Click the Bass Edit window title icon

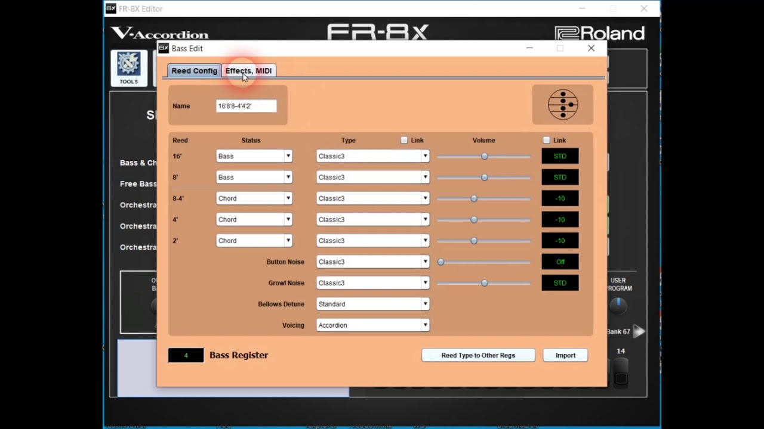(164, 48)
